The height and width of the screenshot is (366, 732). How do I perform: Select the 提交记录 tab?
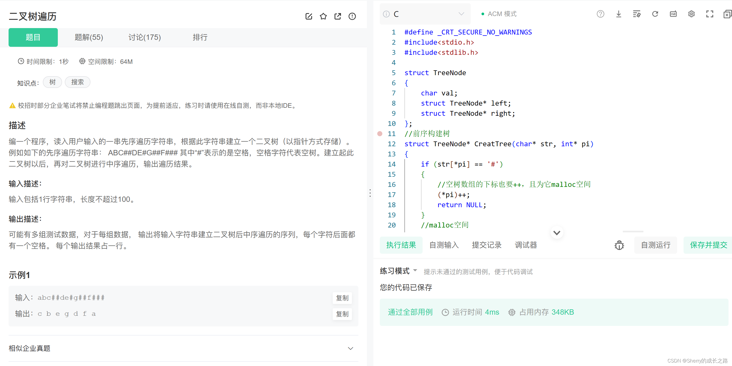tap(487, 245)
